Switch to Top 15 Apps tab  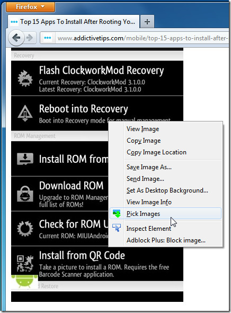(x=74, y=22)
